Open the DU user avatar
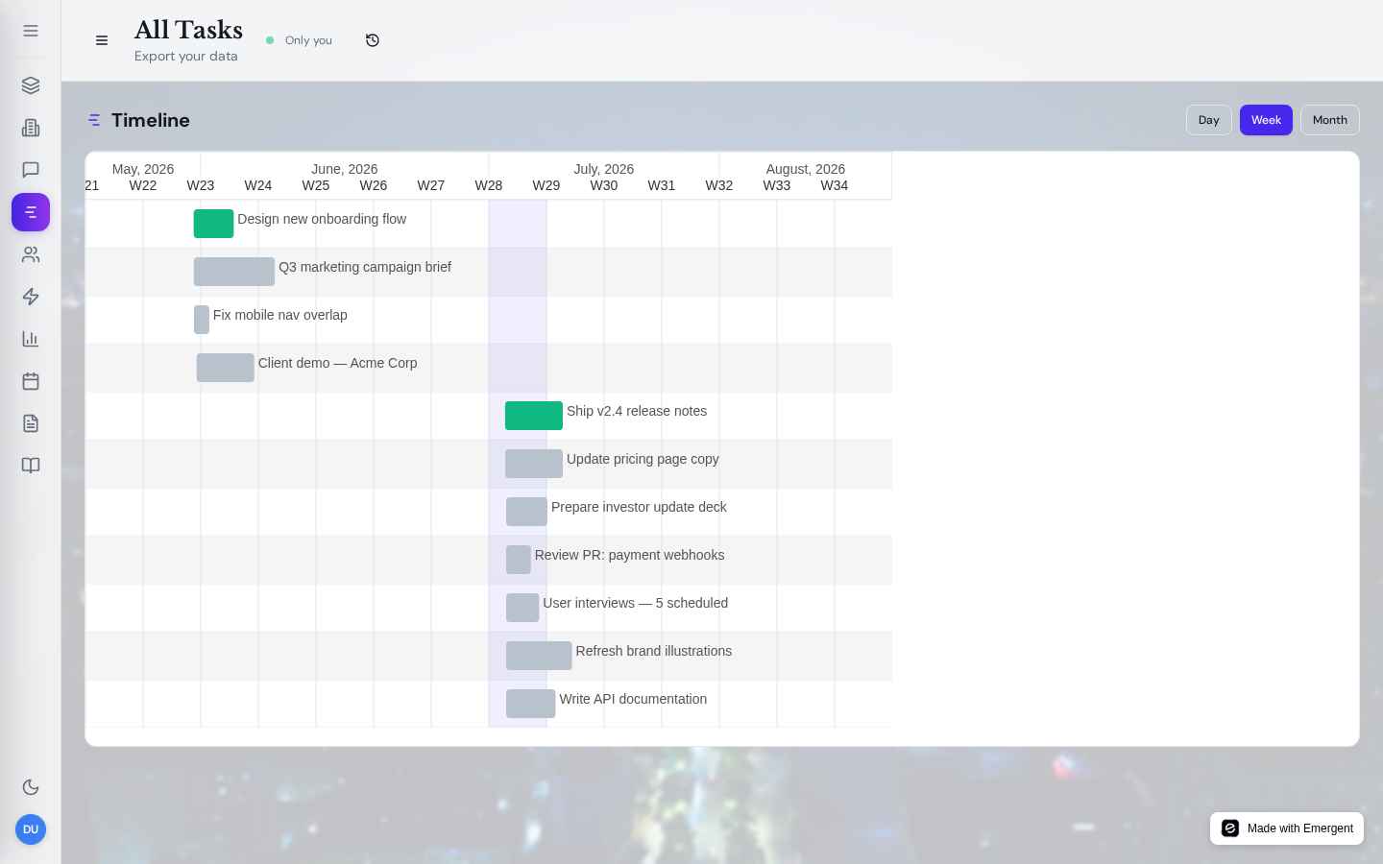The image size is (1383, 864). [31, 829]
